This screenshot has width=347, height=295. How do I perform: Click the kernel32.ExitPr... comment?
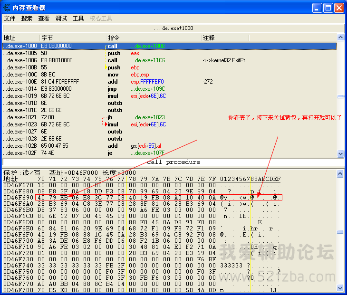(226, 60)
